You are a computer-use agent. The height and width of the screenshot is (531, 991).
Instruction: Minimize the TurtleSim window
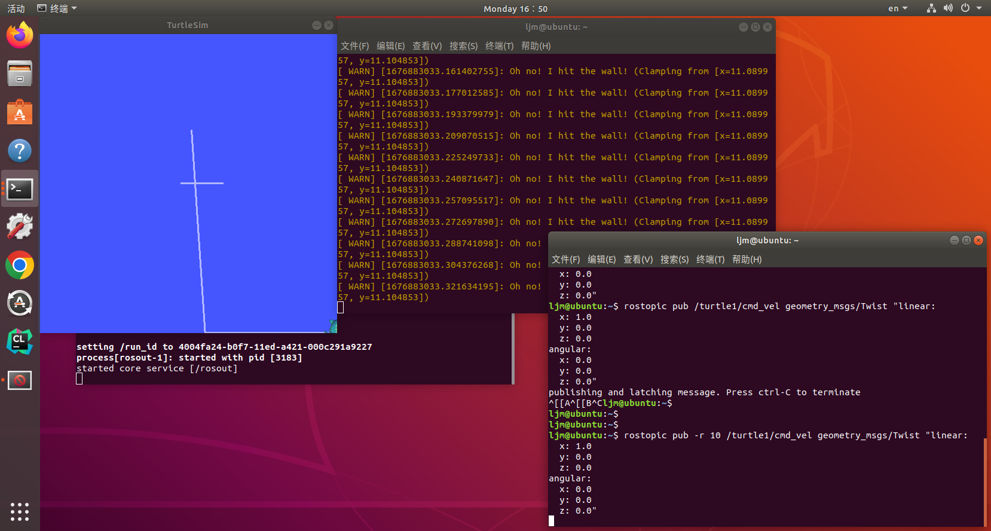point(317,25)
